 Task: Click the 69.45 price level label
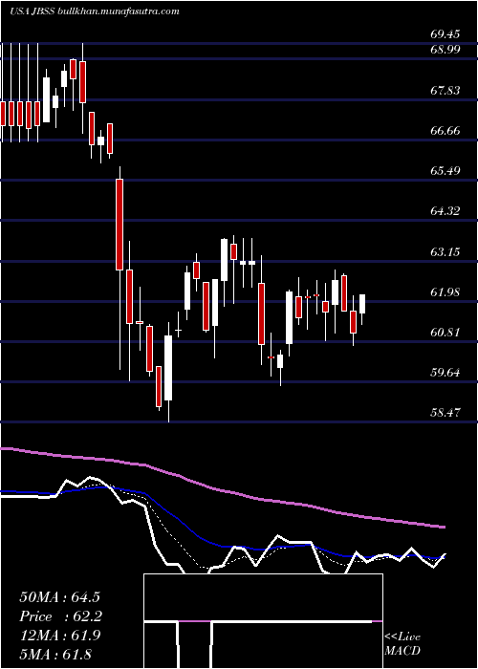point(445,34)
